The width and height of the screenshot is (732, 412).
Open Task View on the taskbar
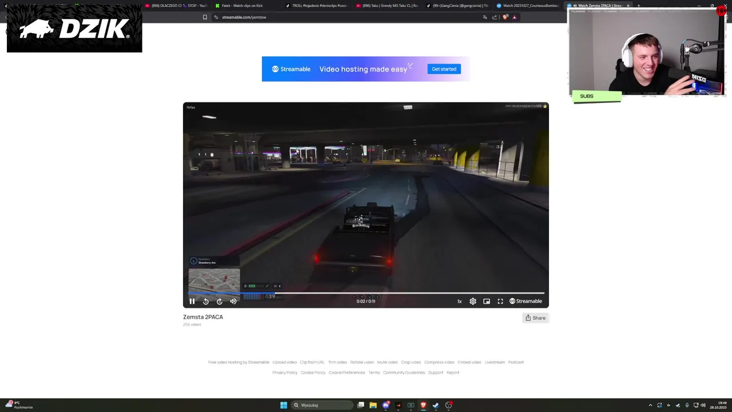pyautogui.click(x=361, y=405)
